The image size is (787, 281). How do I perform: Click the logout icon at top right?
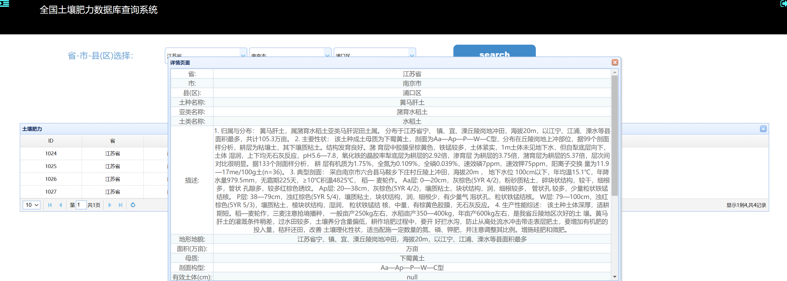point(783,3)
